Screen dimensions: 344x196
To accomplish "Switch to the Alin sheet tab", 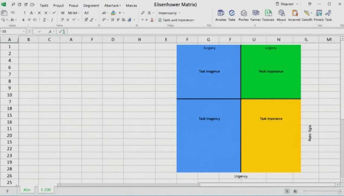I will point(27,190).
